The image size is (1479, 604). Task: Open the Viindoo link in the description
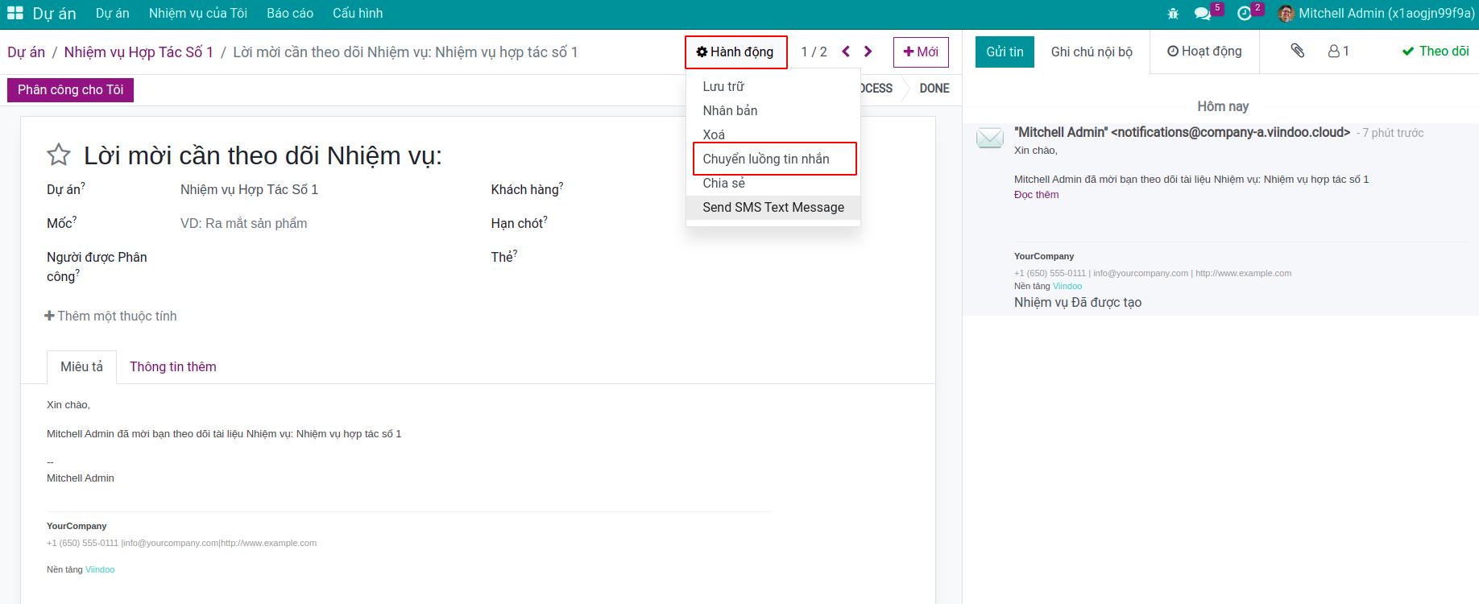pyautogui.click(x=100, y=569)
